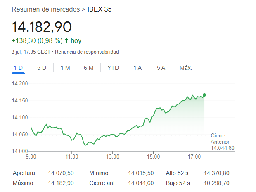Click the Renuncia de responsabilidad link

point(87,52)
